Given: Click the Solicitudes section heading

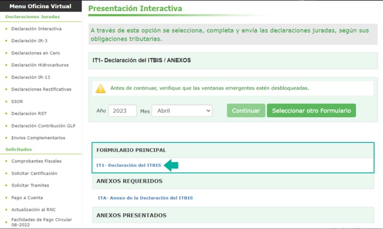Looking at the screenshot, I should tap(18, 150).
